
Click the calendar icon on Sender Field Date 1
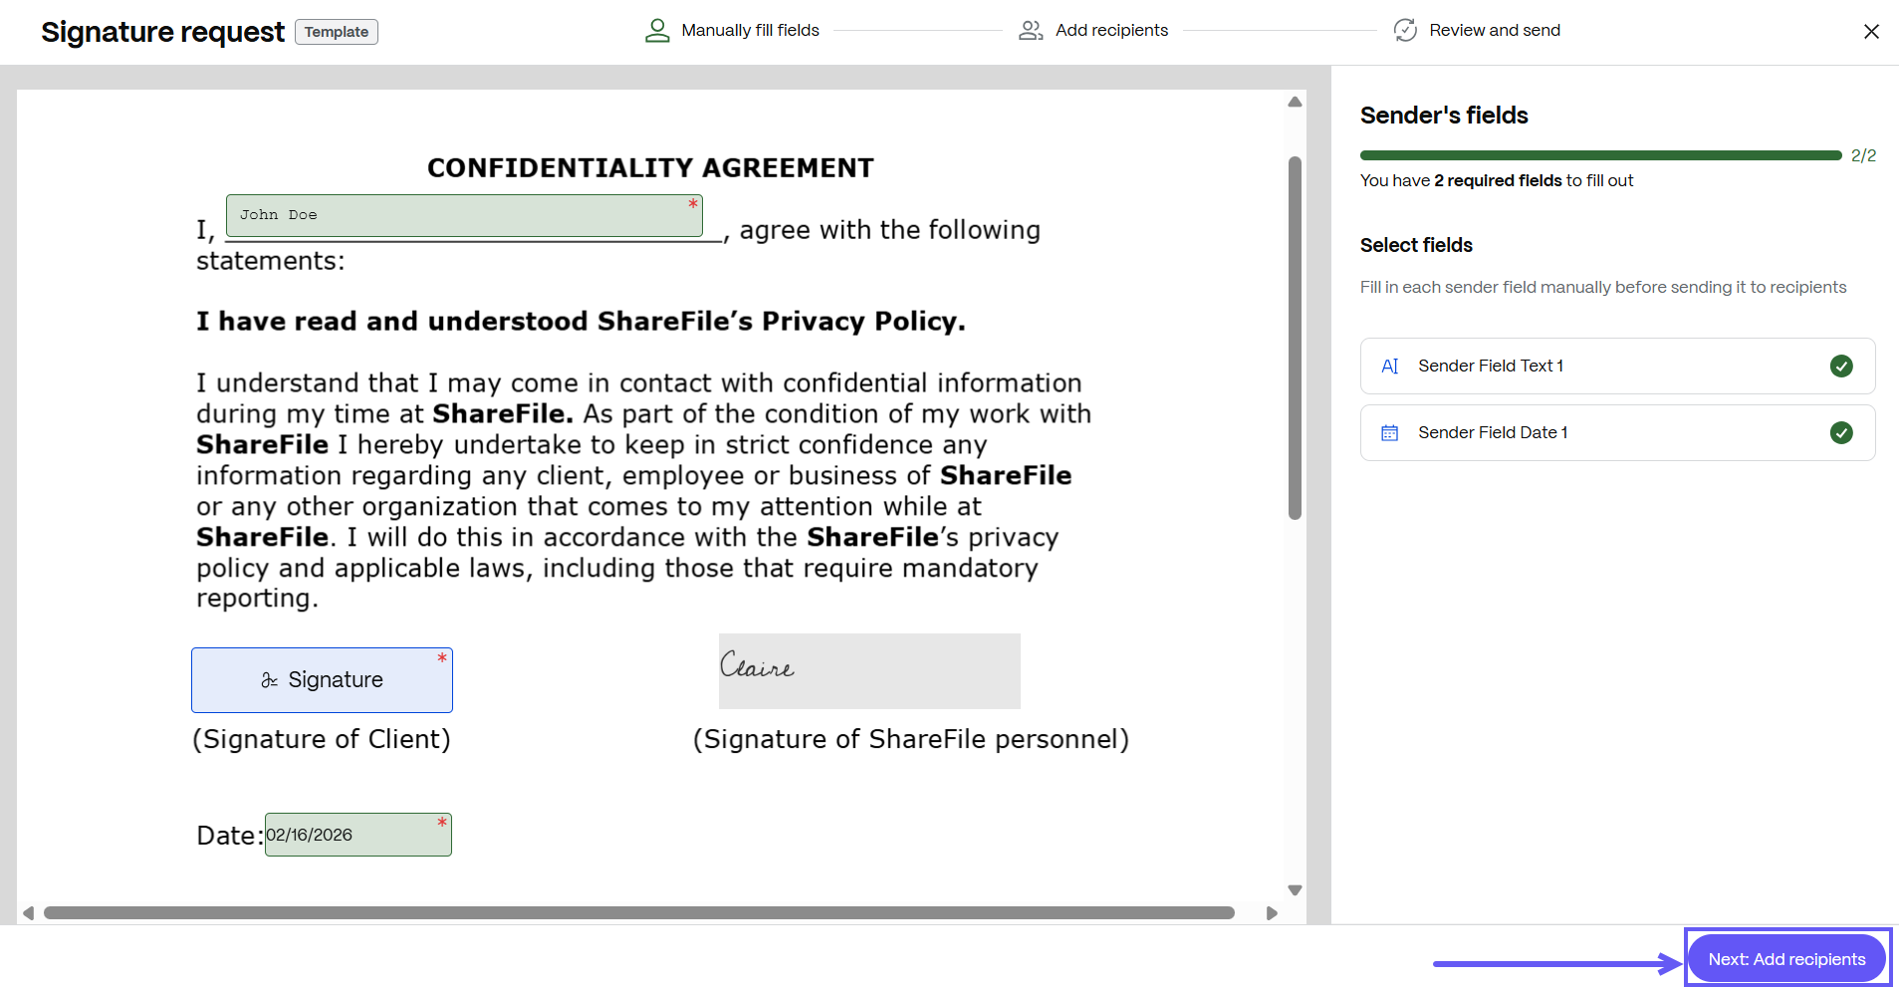(1390, 433)
